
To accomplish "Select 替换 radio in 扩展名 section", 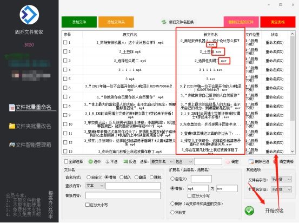I will pyautogui.click(x=172, y=188).
